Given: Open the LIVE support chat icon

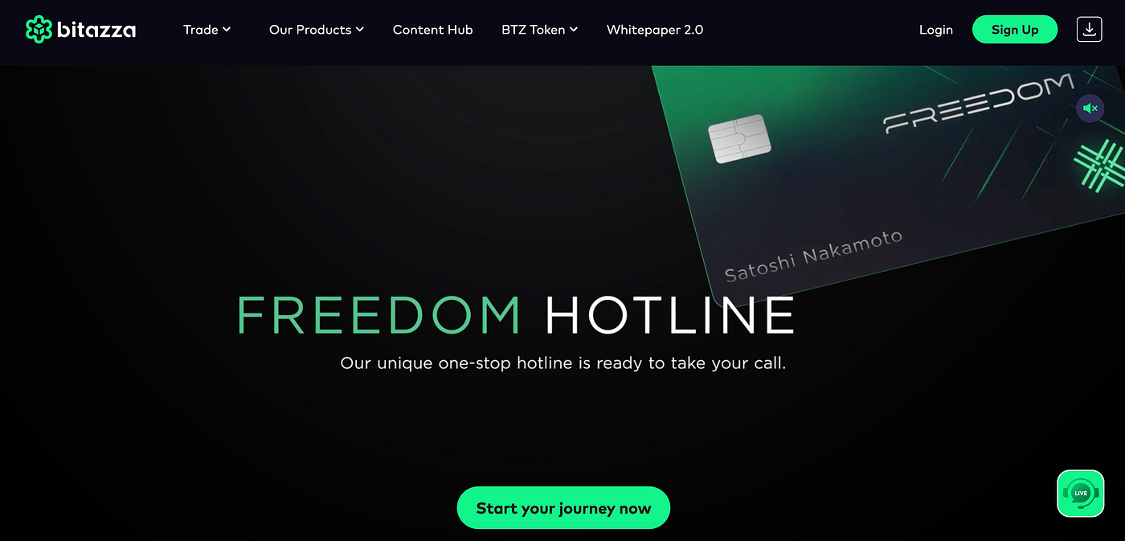Looking at the screenshot, I should pyautogui.click(x=1080, y=493).
